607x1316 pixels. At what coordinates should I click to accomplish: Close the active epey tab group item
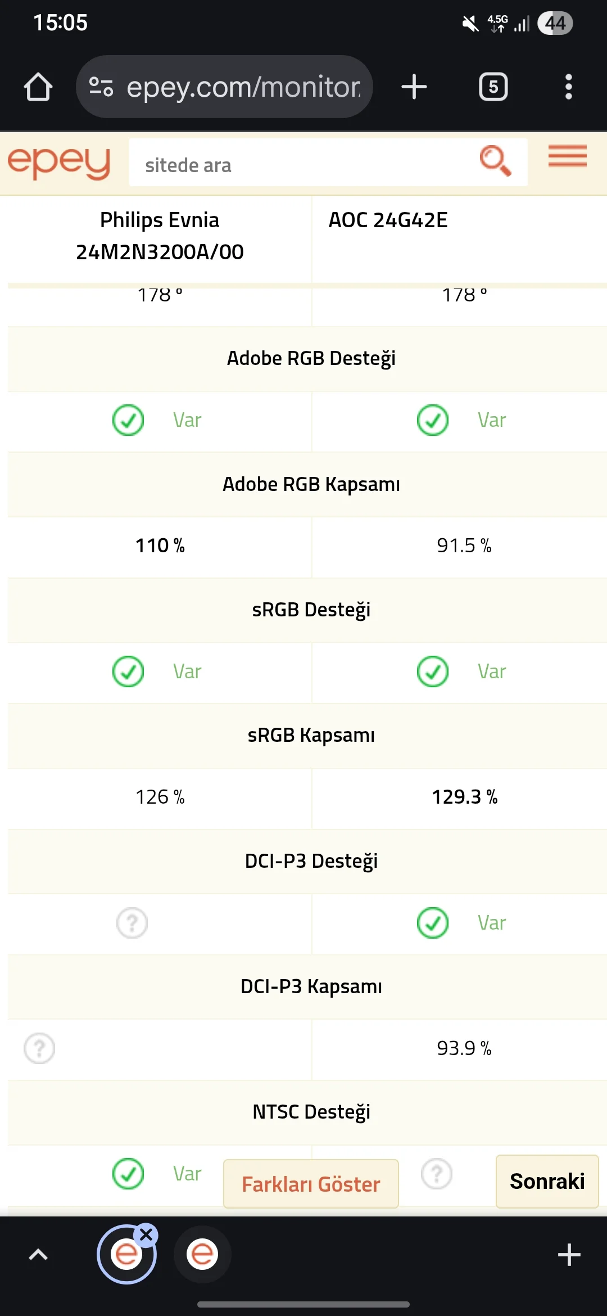point(147,1235)
